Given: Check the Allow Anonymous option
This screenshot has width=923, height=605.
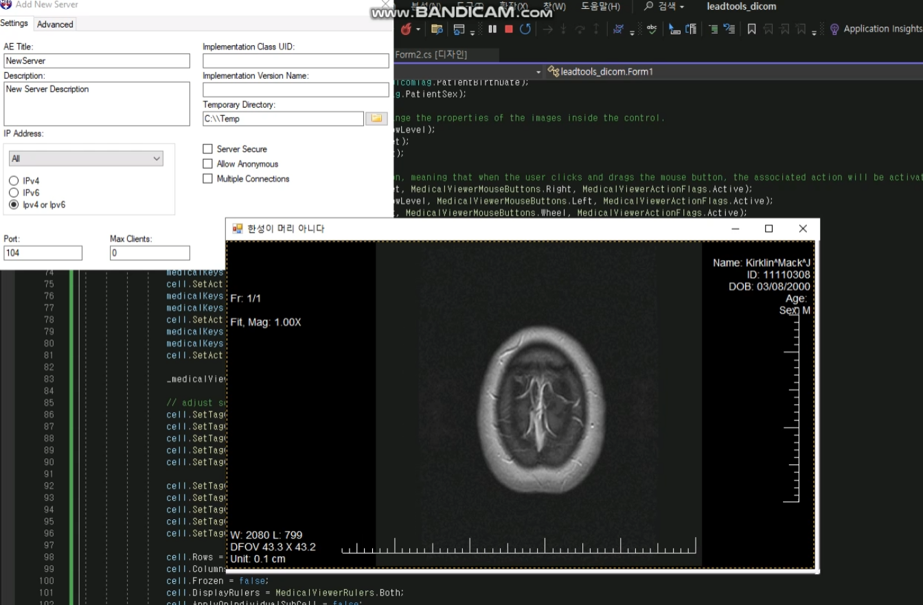Looking at the screenshot, I should (207, 164).
